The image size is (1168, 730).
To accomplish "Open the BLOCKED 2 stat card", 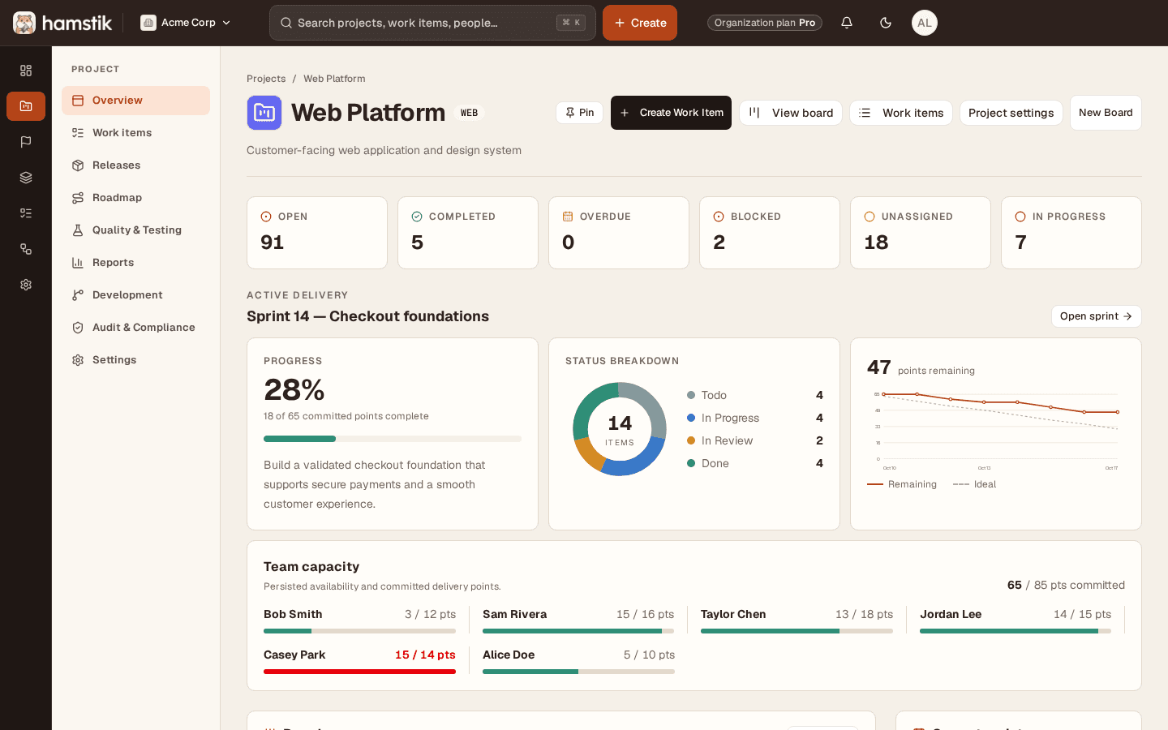I will click(x=770, y=233).
